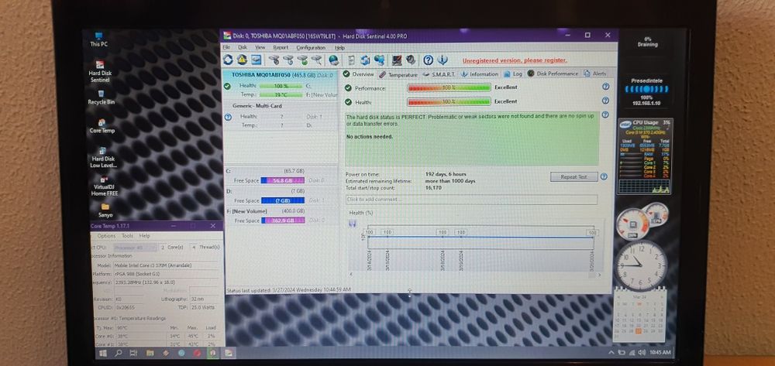Viewport: 775px width, 366px height.
Task: Click the CPU Usage desktop gadget
Action: click(x=645, y=156)
